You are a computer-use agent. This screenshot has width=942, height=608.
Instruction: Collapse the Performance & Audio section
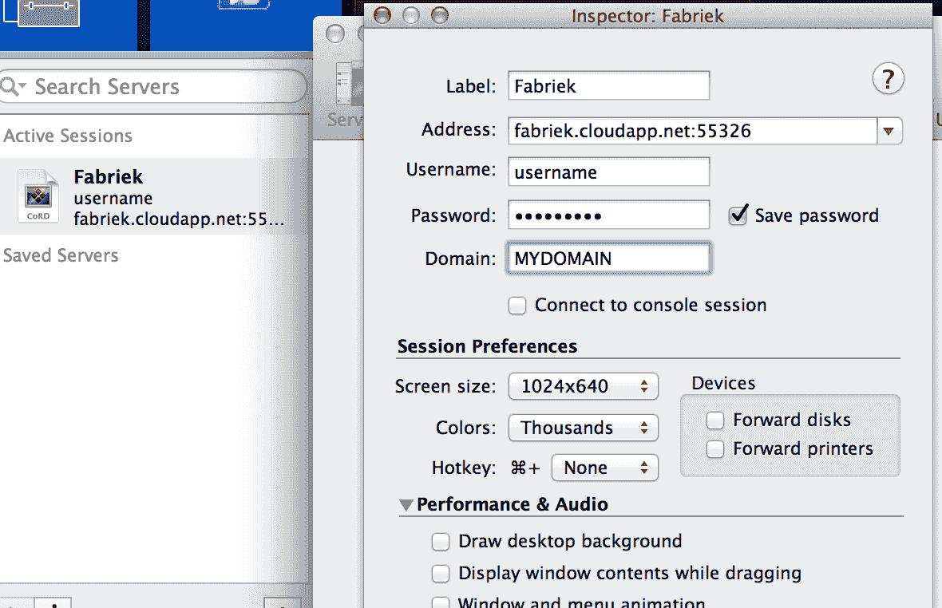(406, 504)
